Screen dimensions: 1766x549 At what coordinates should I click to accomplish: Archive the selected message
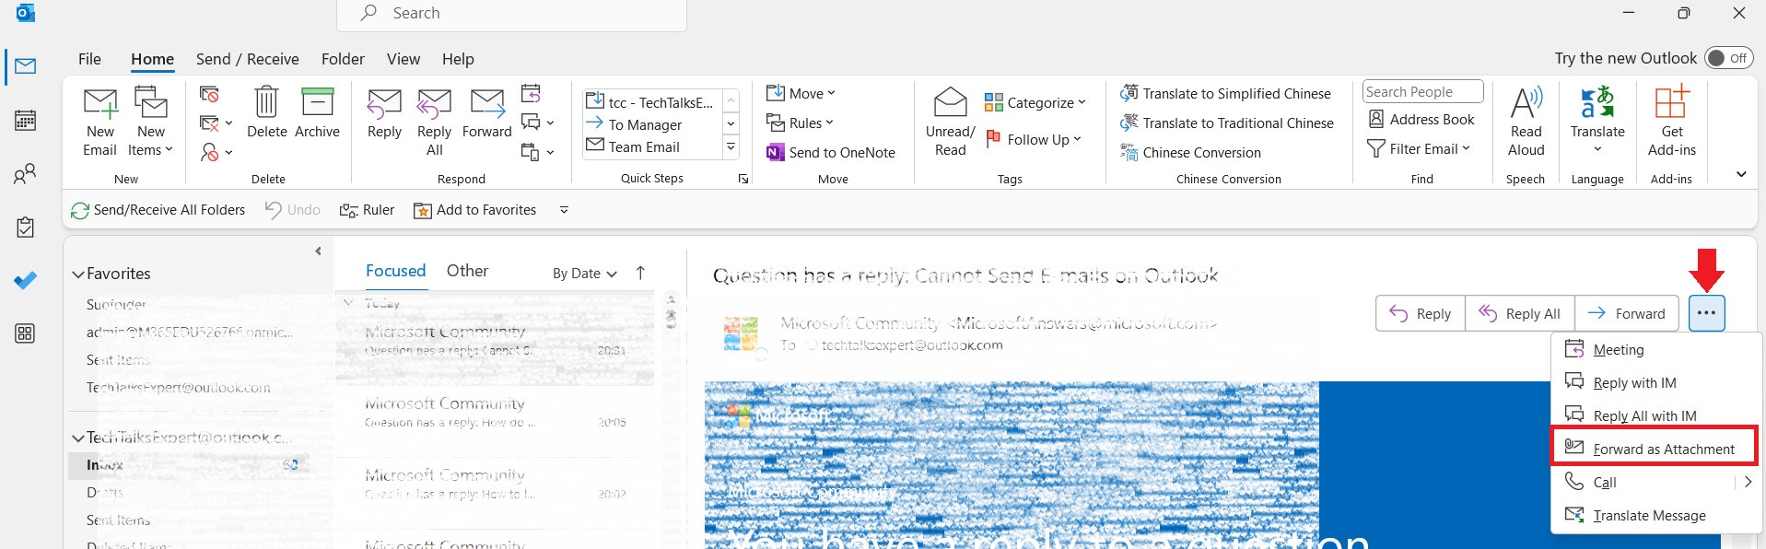click(x=317, y=112)
